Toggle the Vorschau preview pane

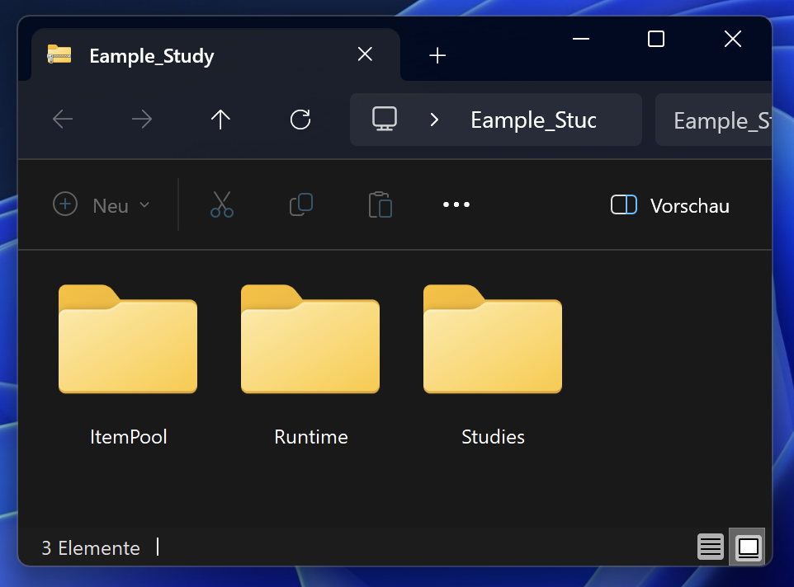[670, 205]
